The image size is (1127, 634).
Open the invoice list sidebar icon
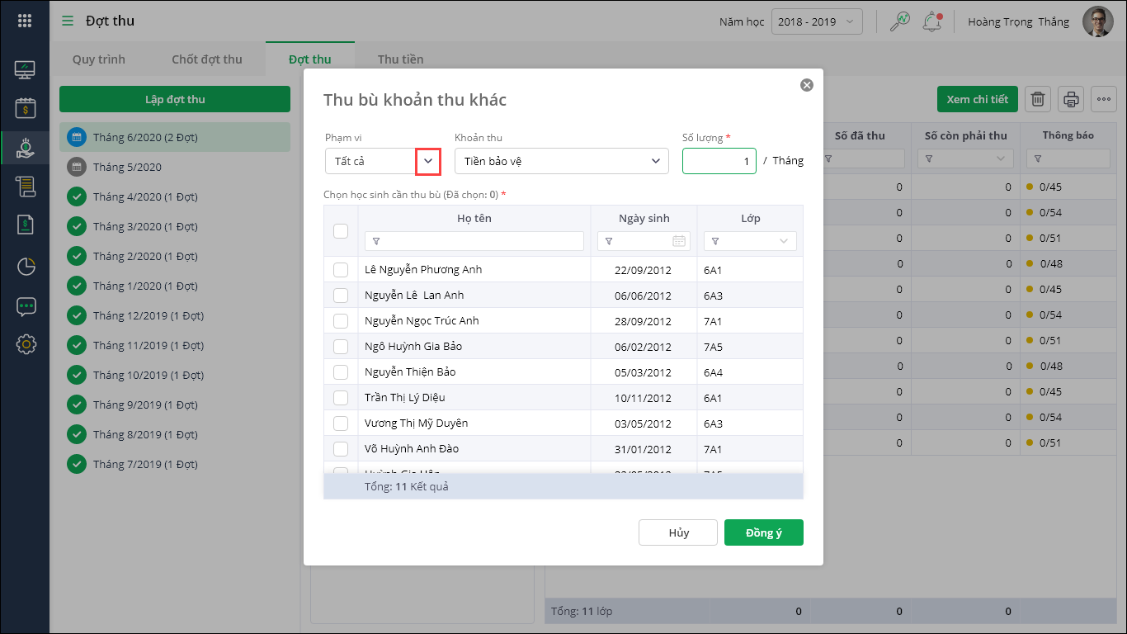pos(25,186)
